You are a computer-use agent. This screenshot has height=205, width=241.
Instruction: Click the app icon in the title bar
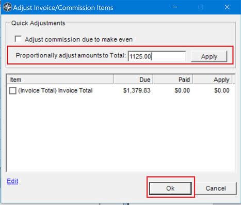point(7,7)
